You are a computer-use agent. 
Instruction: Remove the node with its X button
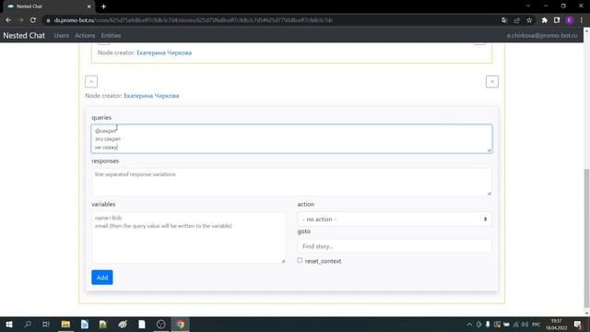pos(491,82)
